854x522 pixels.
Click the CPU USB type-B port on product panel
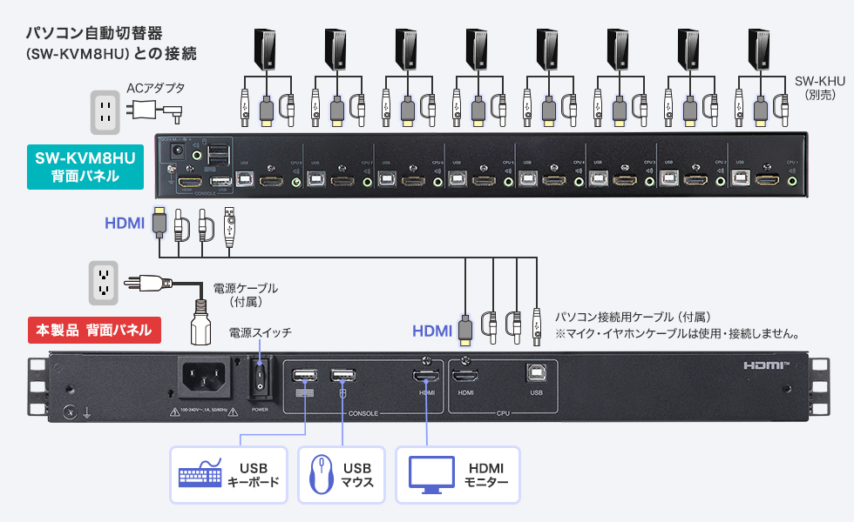[x=536, y=373]
